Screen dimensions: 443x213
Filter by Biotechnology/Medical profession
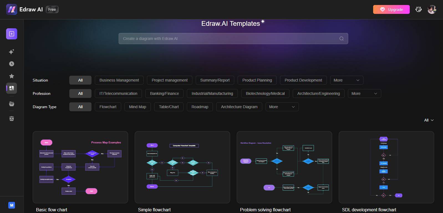[265, 93]
